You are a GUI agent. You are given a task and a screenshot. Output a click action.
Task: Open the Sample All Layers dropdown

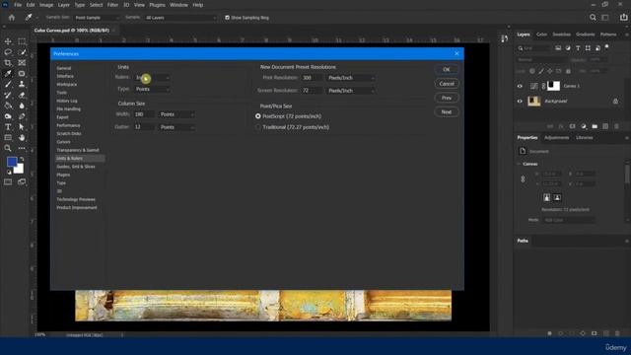[x=180, y=18]
